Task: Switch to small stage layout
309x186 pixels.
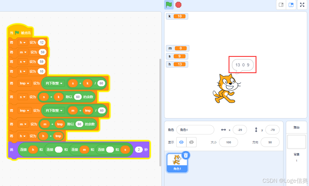Action: pos(281,5)
